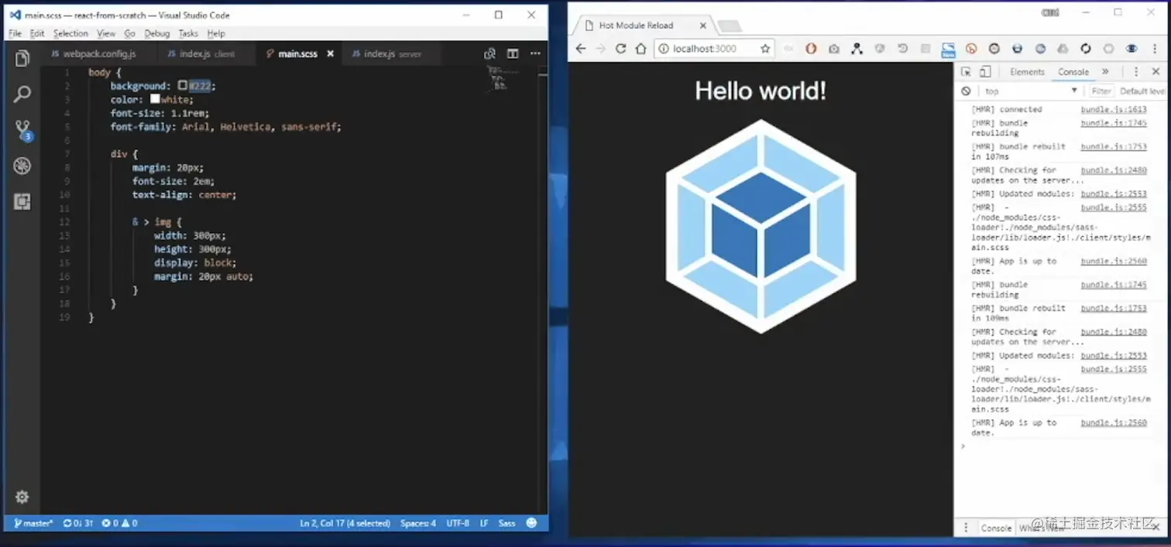1171x547 pixels.
Task: Click the #222 color swatch in main.scss
Action: click(183, 86)
